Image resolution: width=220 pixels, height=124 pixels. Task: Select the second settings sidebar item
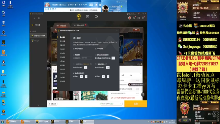62,41
